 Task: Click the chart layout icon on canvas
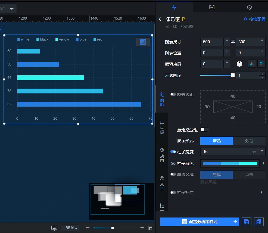click(143, 42)
